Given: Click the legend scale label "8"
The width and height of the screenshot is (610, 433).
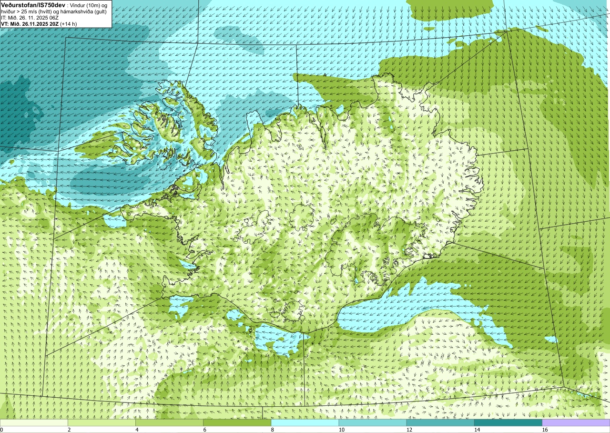Looking at the screenshot, I should point(272,430).
